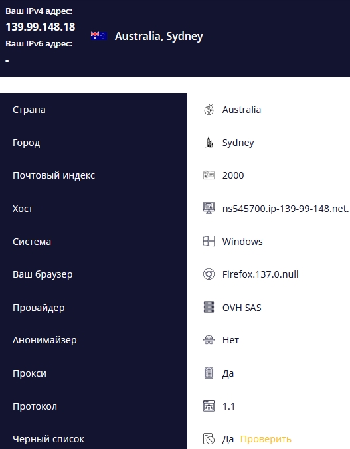
Task: Click the blacklist icon beside Да
Action: [x=209, y=438]
